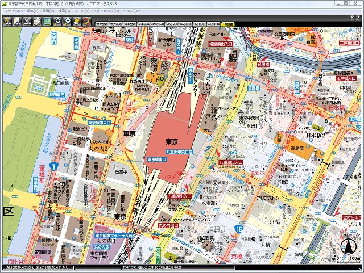This screenshot has width=364, height=273.
Task: Switch to the 100万広域 scale tab
Action: coord(172,24)
